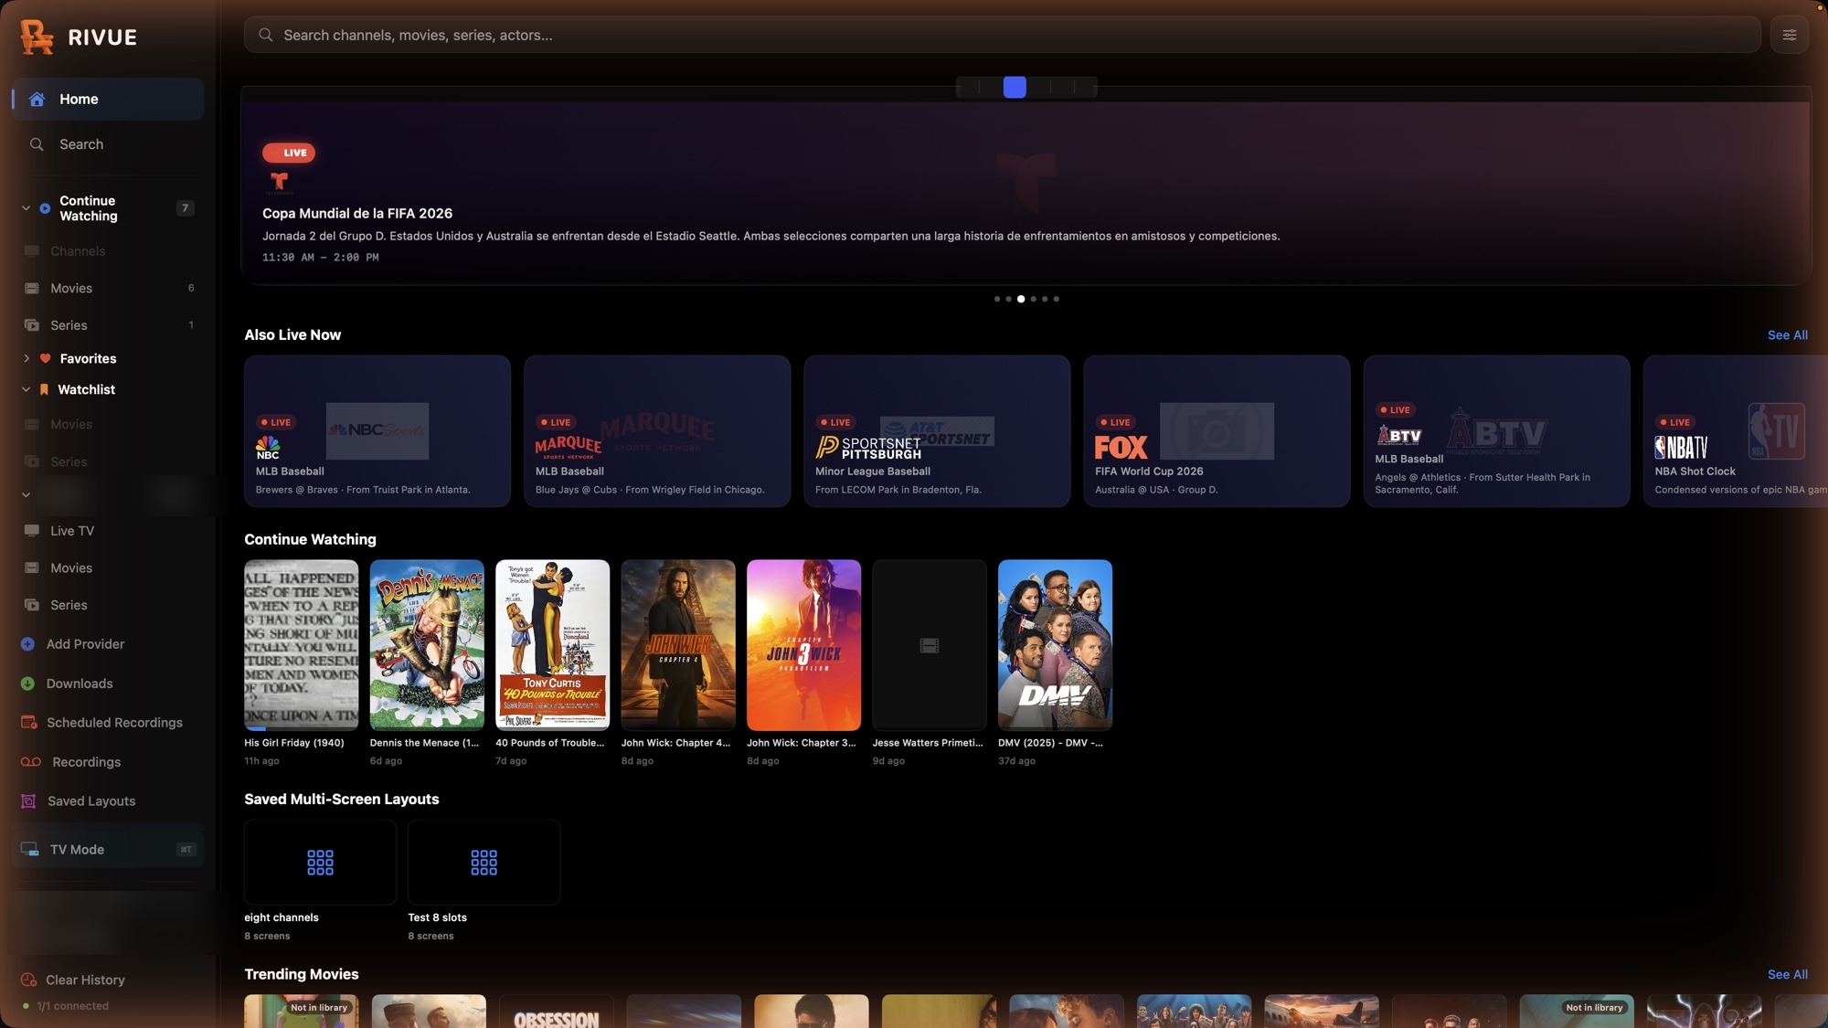Open the Dennis the Menace poster
1828x1028 pixels.
pyautogui.click(x=427, y=645)
